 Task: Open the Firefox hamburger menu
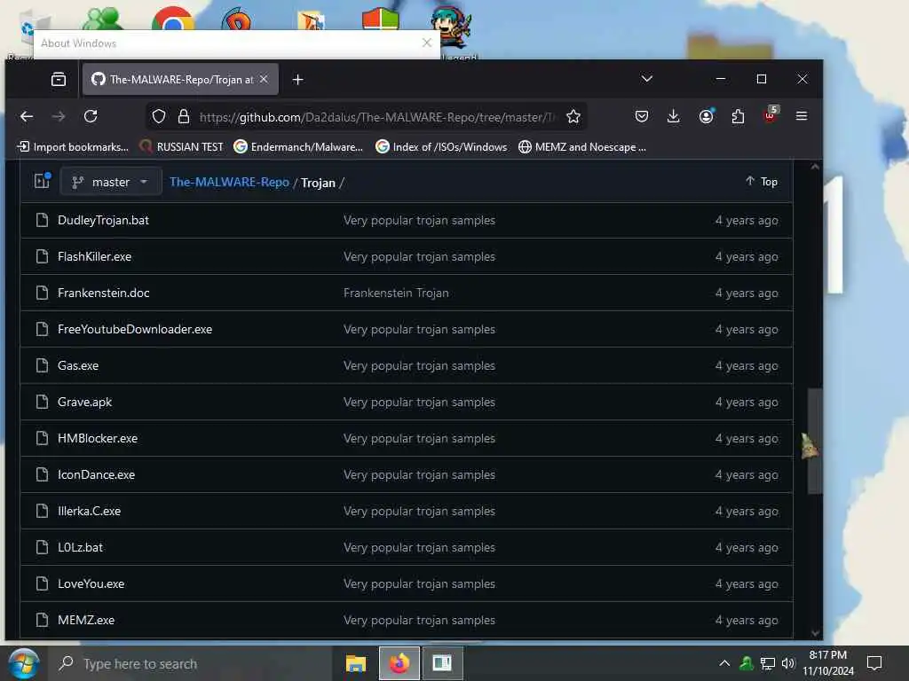(x=802, y=116)
